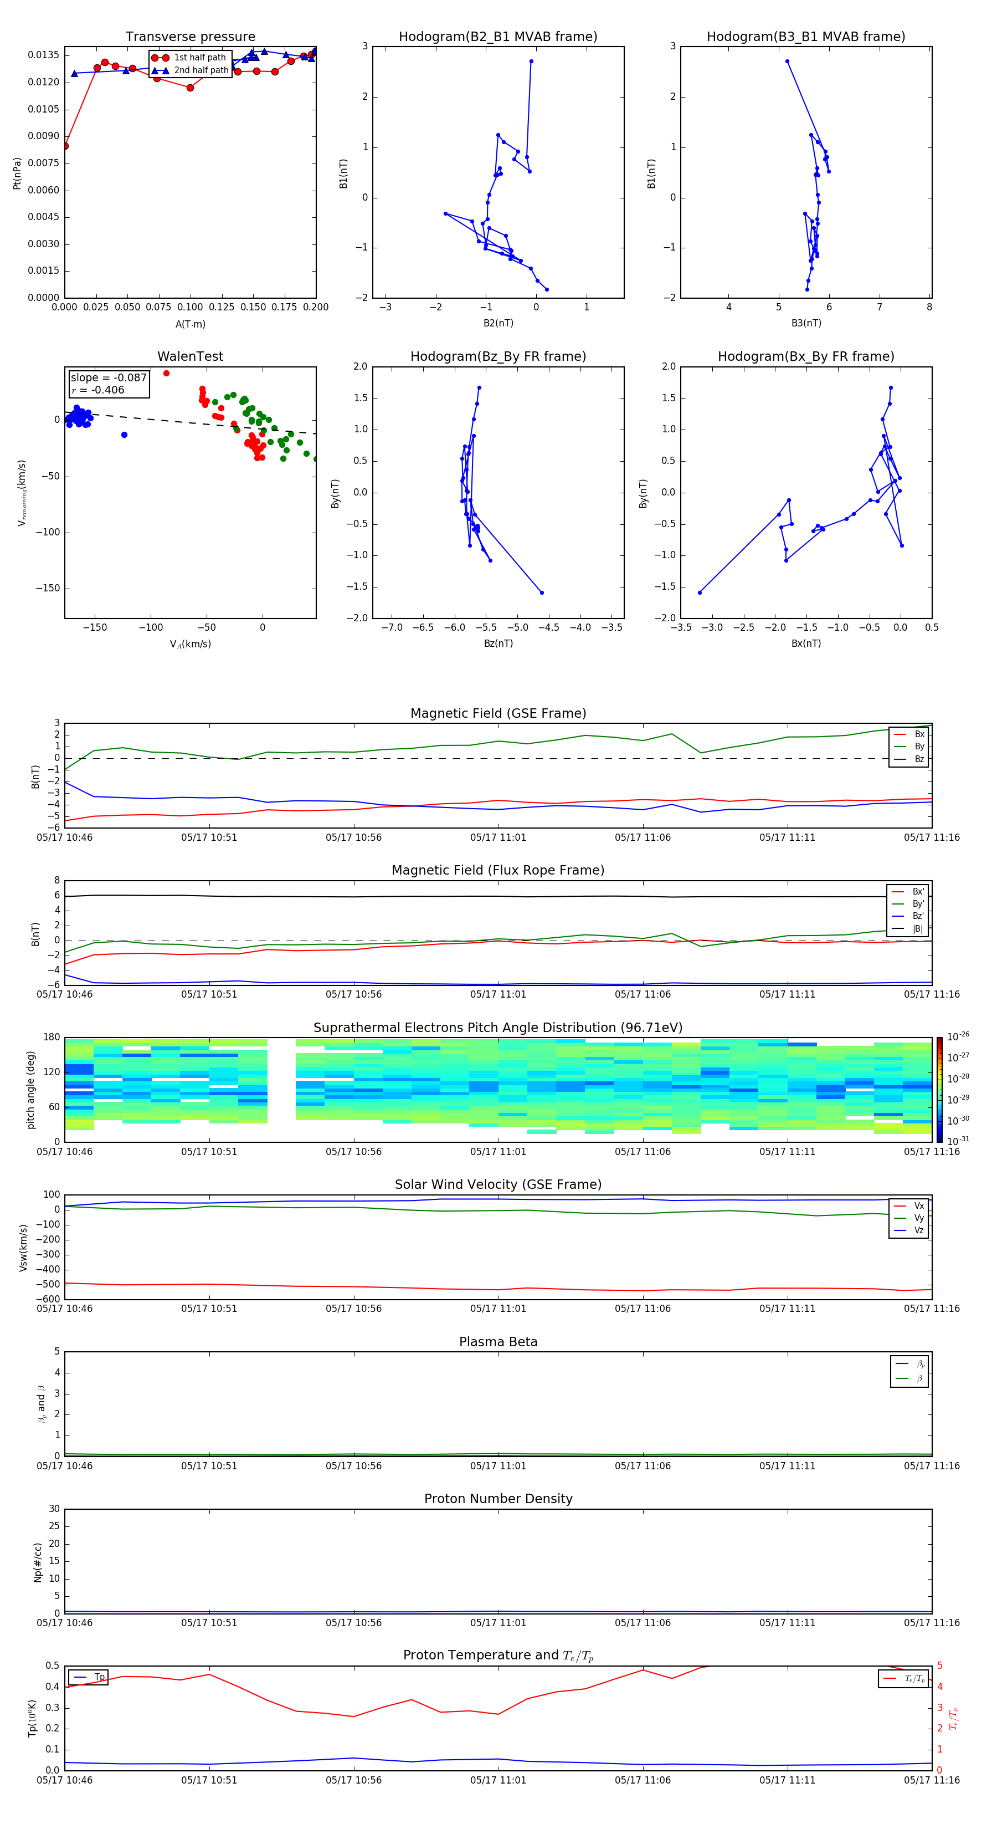The image size is (997, 1829).
Task: Select the |B| legend entry in Flux Rope plot
Action: pos(908,929)
